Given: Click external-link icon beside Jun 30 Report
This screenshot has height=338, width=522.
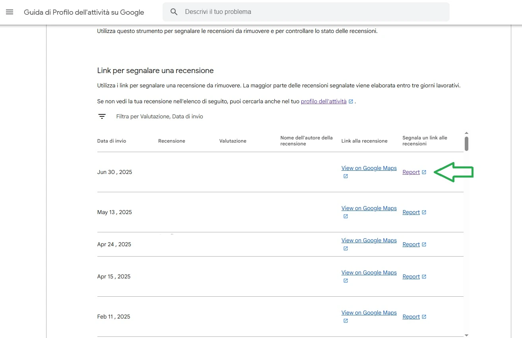Looking at the screenshot, I should (424, 172).
